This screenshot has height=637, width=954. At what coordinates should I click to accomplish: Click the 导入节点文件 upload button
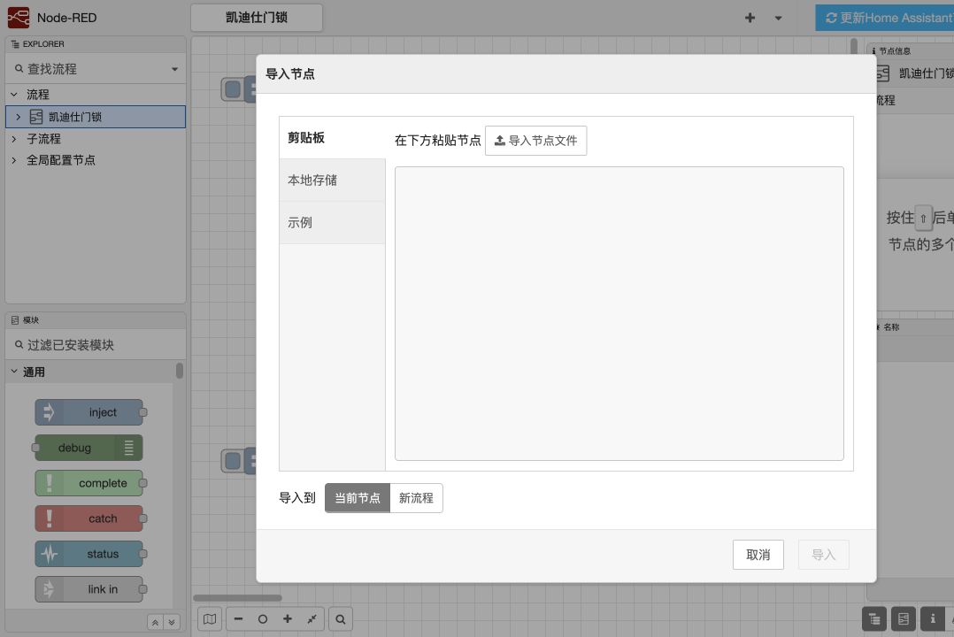point(536,141)
